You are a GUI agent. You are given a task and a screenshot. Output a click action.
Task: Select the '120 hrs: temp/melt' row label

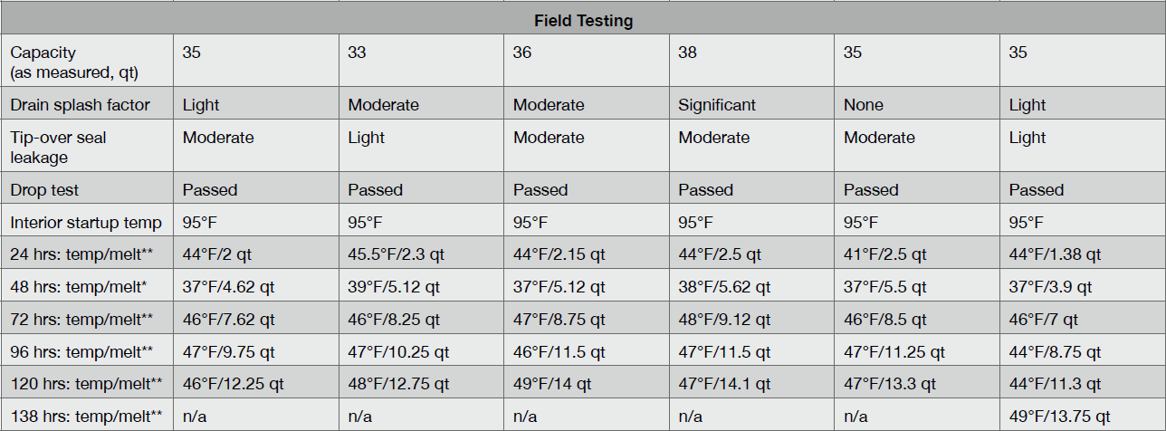coord(86,384)
